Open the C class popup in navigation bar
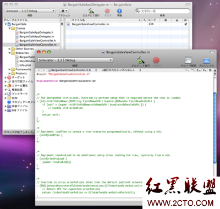Image resolution: width=220 pixels, height=209 pixels. click(199, 70)
